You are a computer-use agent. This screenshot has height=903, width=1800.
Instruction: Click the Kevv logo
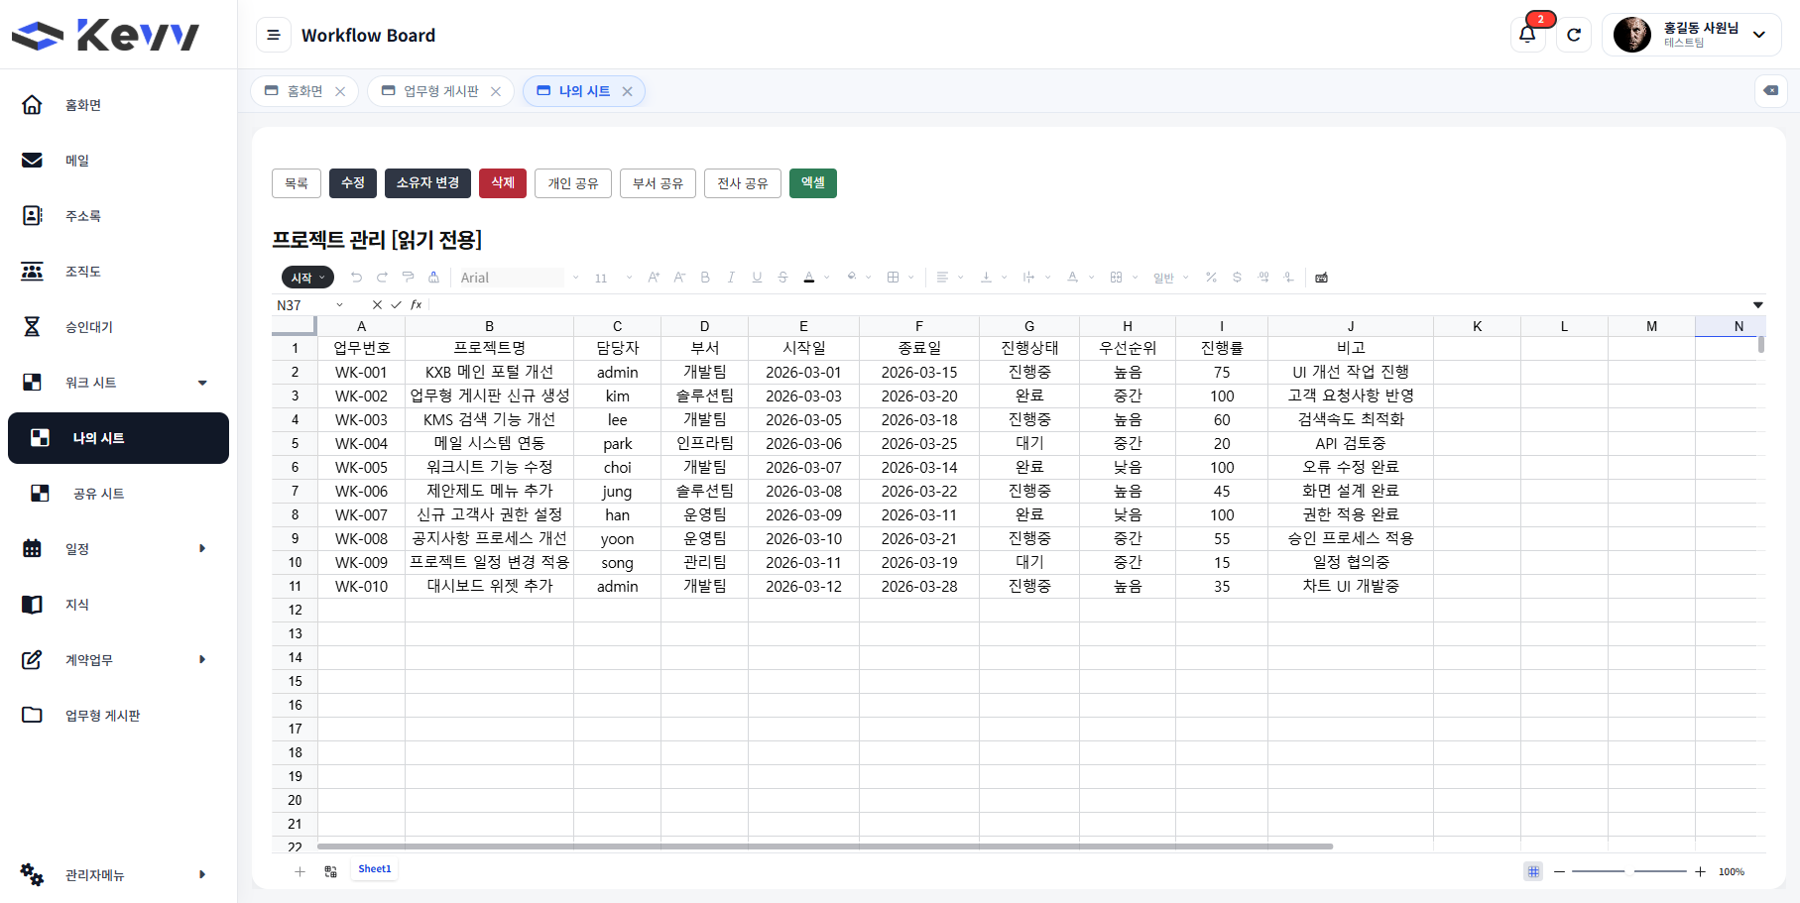[106, 36]
